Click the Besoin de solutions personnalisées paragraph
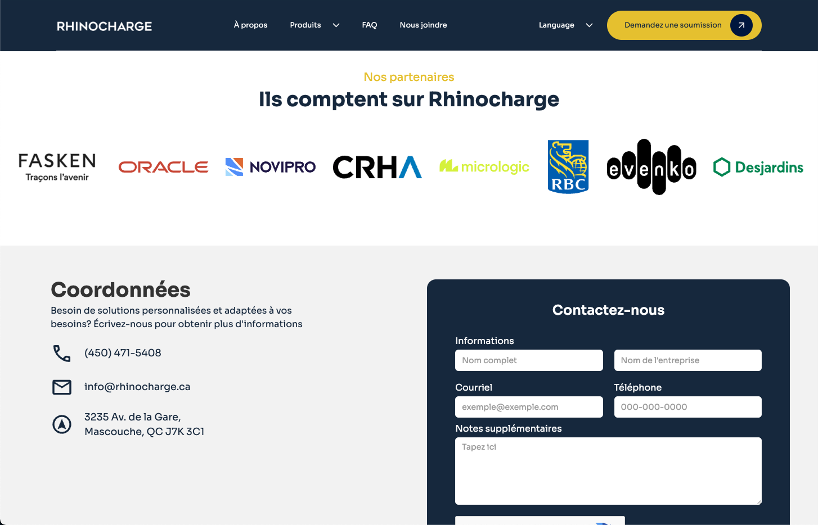Image resolution: width=818 pixels, height=525 pixels. 177,317
